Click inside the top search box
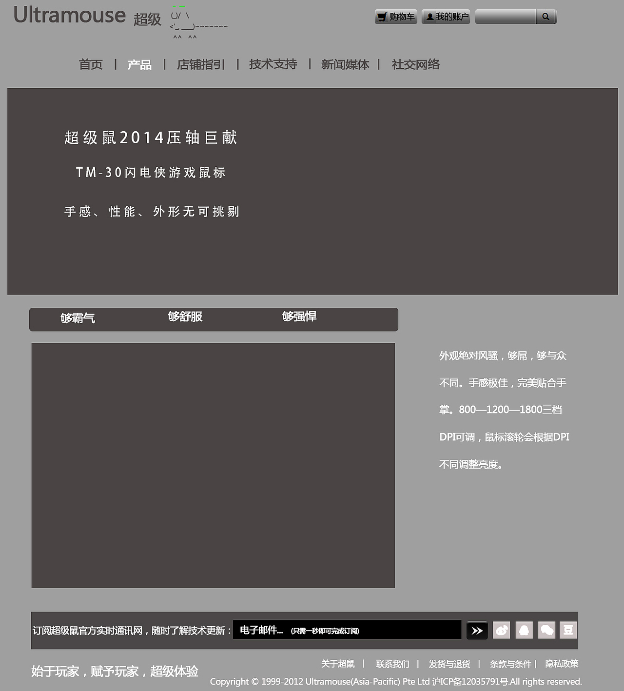The image size is (624, 691). (x=506, y=16)
